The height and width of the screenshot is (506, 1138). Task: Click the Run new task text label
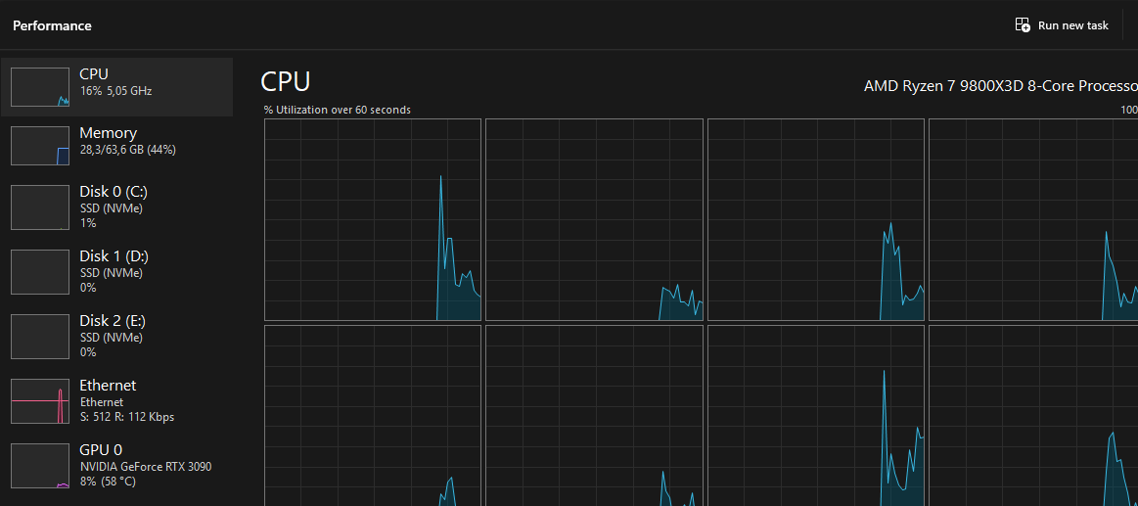(x=1073, y=25)
